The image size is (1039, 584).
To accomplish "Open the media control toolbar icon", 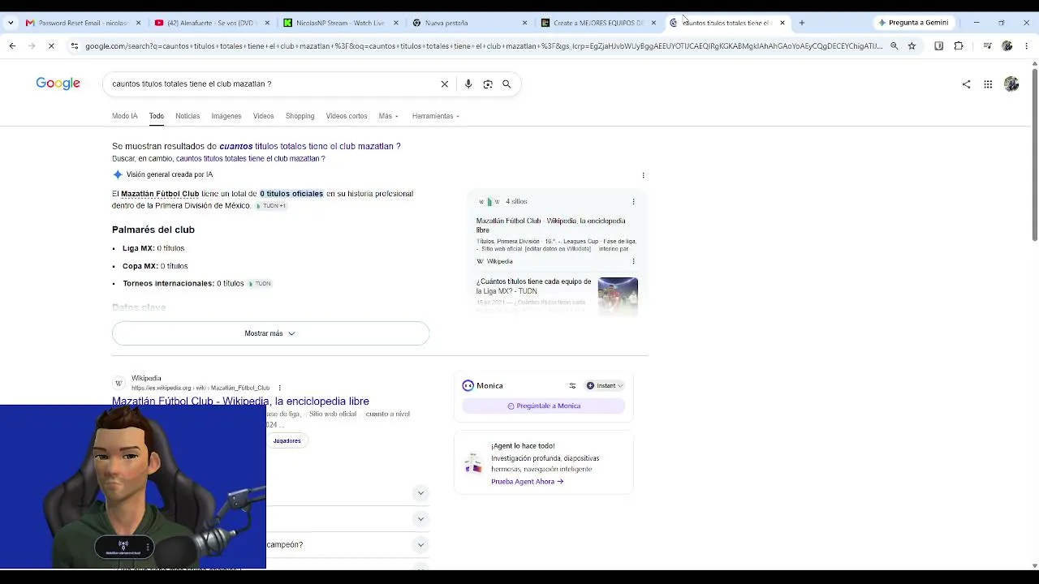I will [x=987, y=46].
